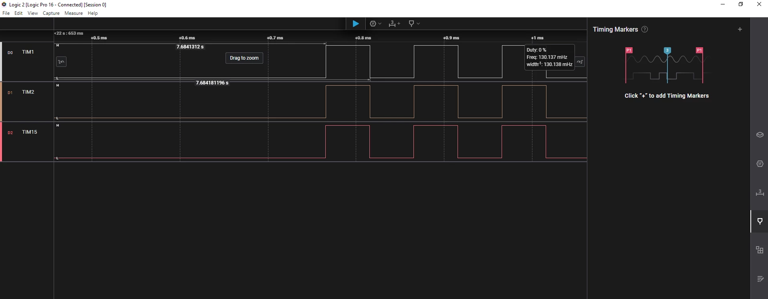Restore down the Logic 2 window
Image resolution: width=768 pixels, height=299 pixels.
(741, 4)
